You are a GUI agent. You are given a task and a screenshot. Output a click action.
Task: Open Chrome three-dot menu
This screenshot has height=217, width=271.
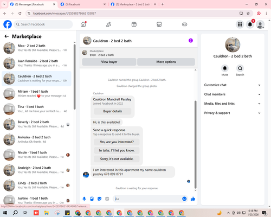[x=266, y=13]
